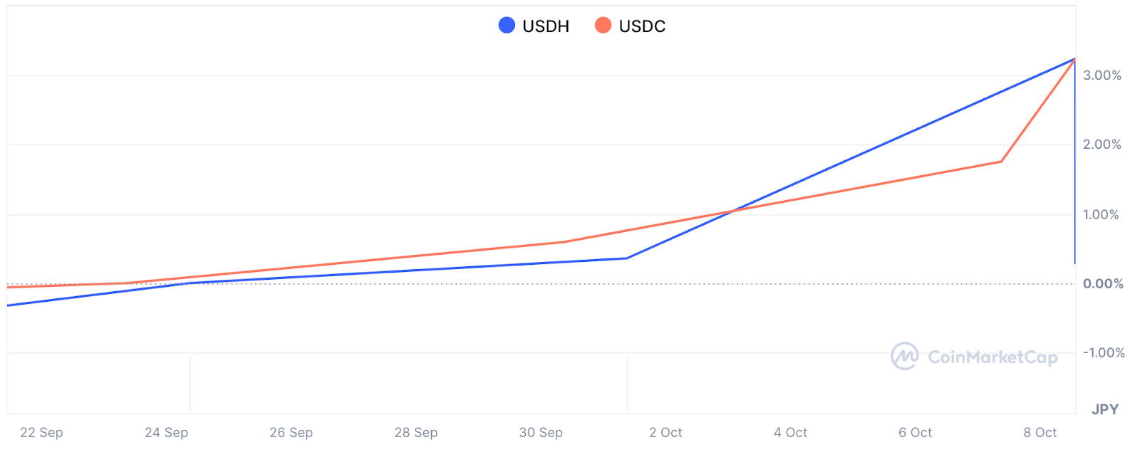Select the 22 Sep date label
The image size is (1140, 462).
pyautogui.click(x=41, y=433)
